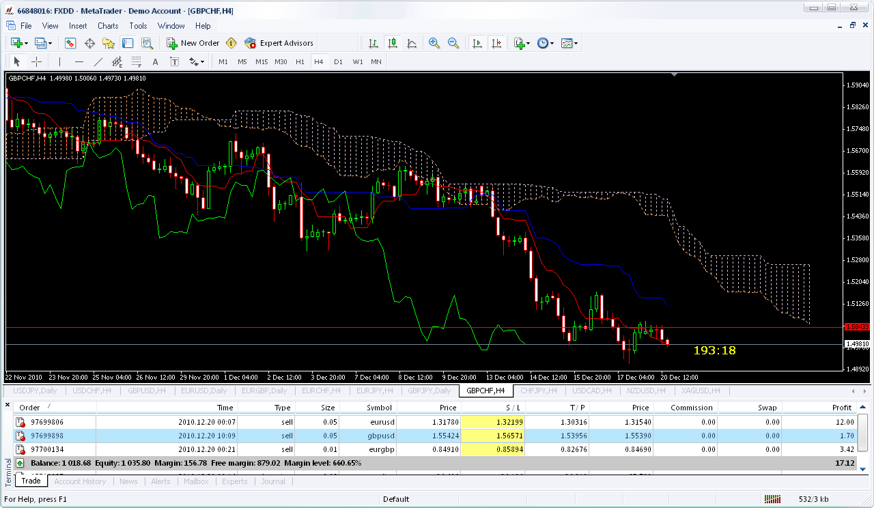Select the H4 timeframe button

pyautogui.click(x=318, y=61)
